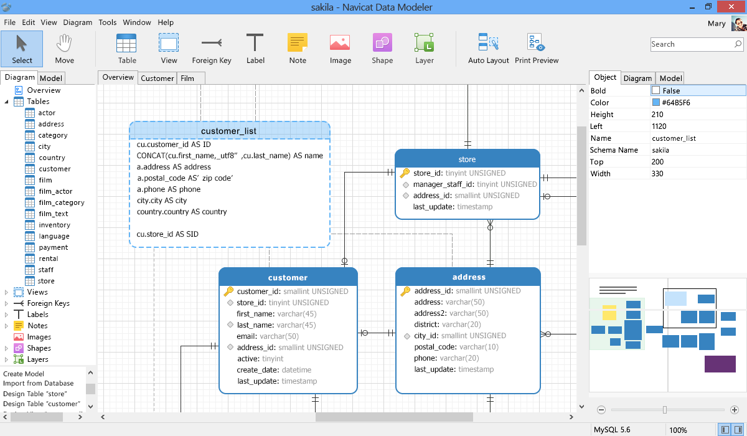Click the Name value customer_list

(674, 138)
